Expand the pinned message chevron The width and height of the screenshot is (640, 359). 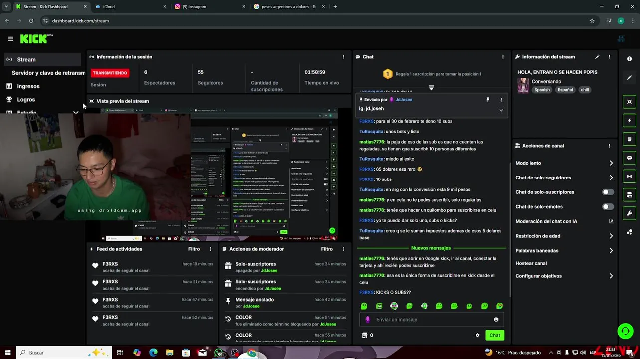[501, 110]
